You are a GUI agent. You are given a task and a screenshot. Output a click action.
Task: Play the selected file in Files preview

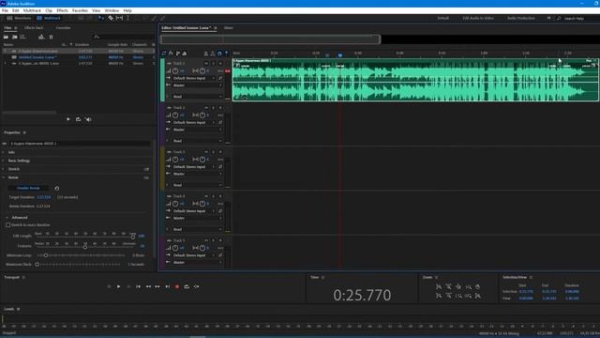point(68,119)
